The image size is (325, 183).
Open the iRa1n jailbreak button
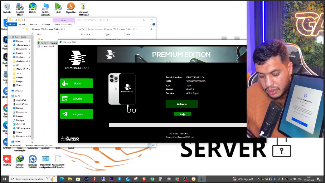[77, 83]
